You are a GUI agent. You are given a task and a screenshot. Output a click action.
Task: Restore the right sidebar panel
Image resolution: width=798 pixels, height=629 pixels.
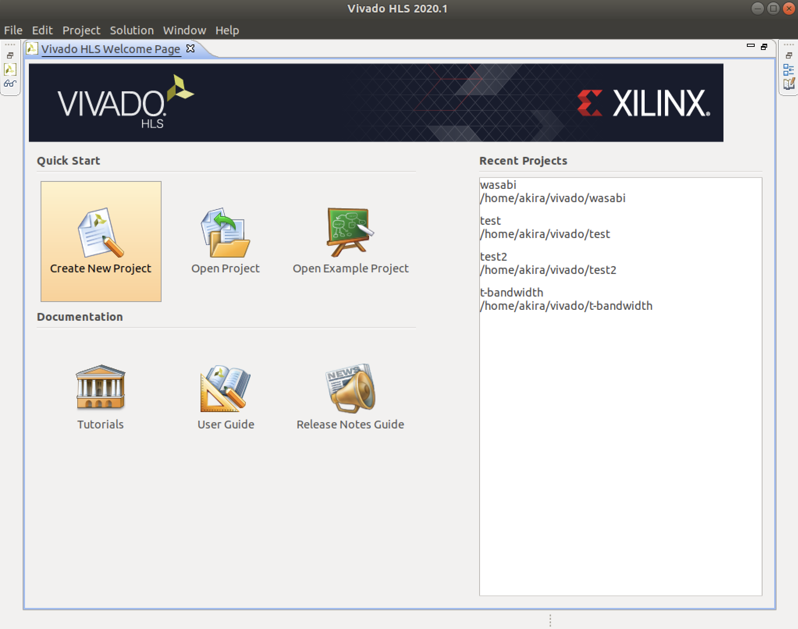click(x=789, y=55)
